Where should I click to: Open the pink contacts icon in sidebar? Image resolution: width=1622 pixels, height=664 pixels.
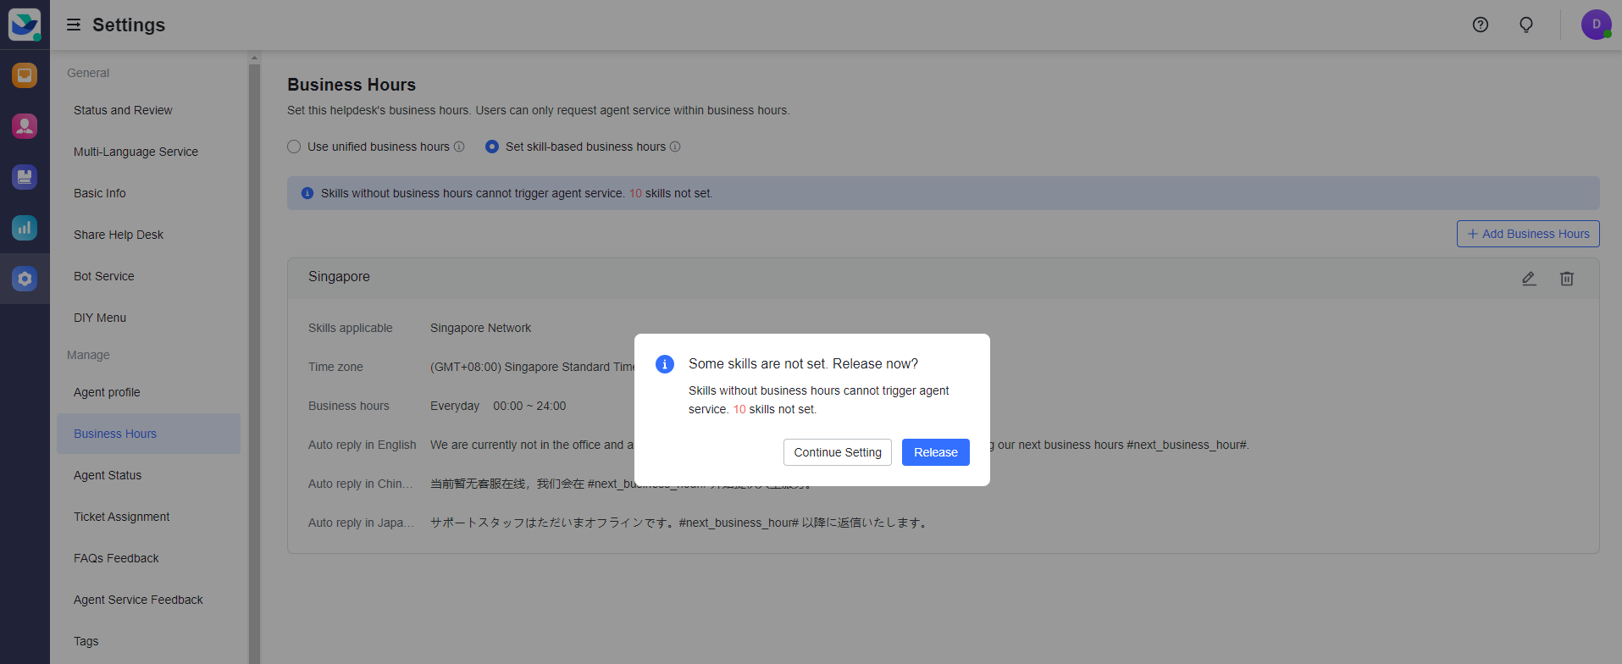click(25, 126)
